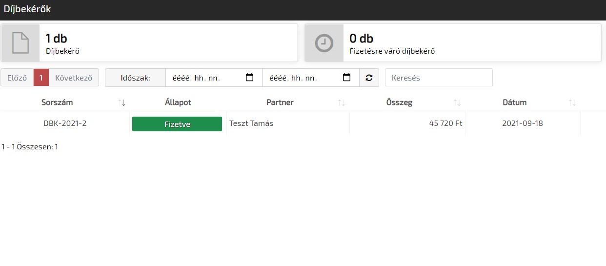Click the clock icon for pending díjbekérő
This screenshot has height=266, width=606.
tap(324, 43)
